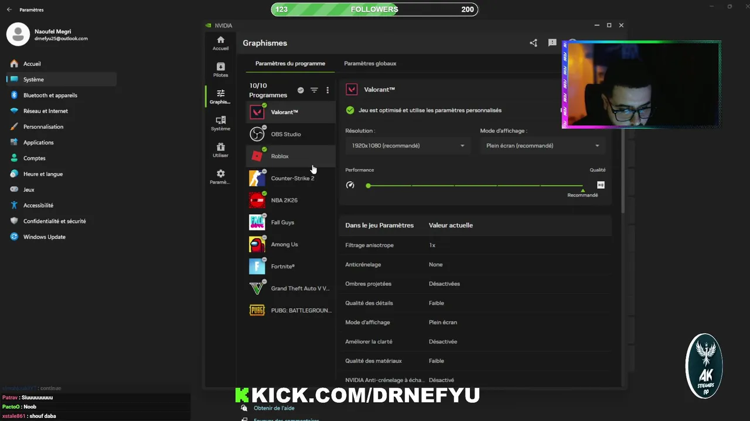Click the Recommandé marker on the quality slider
Image resolution: width=750 pixels, height=421 pixels.
click(582, 193)
